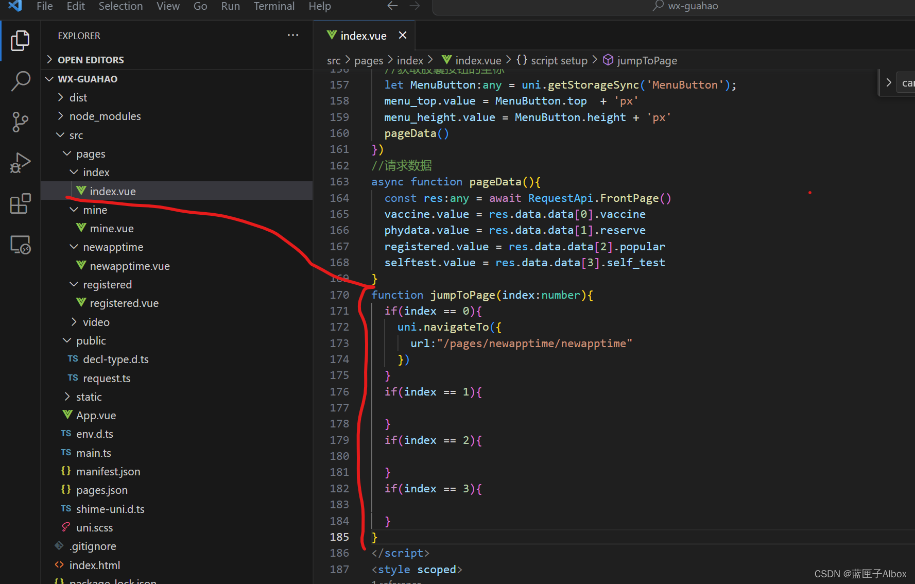
Task: Open the Help menu
Action: point(320,6)
